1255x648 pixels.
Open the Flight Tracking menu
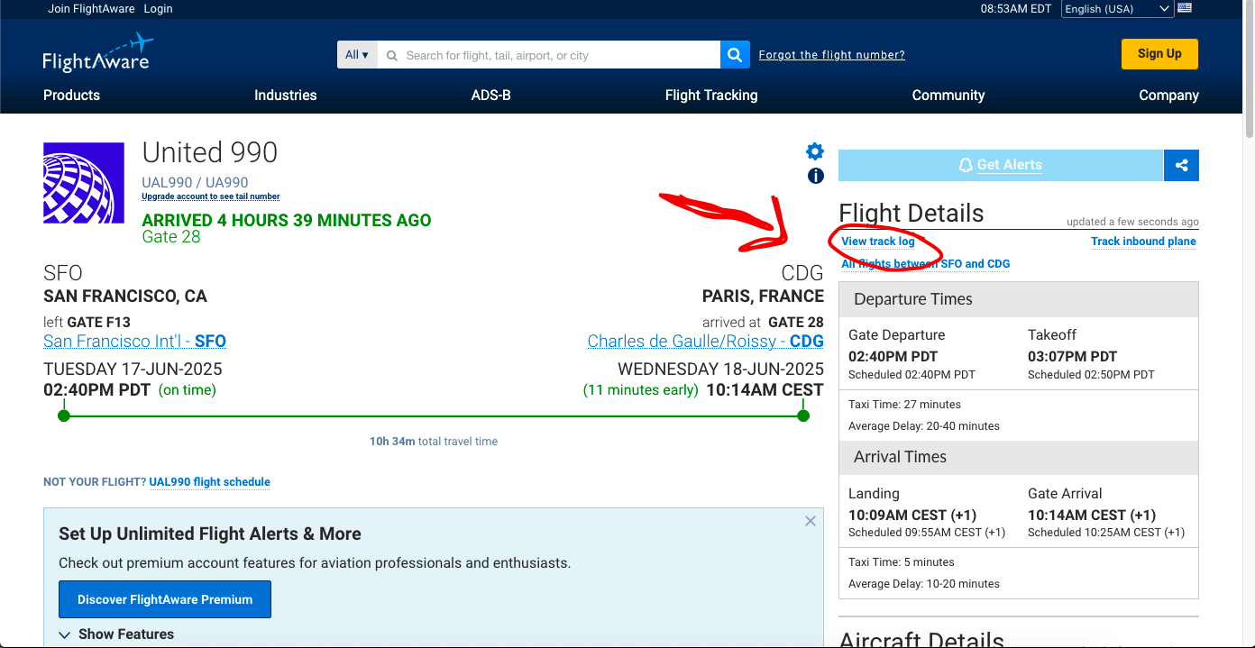711,96
